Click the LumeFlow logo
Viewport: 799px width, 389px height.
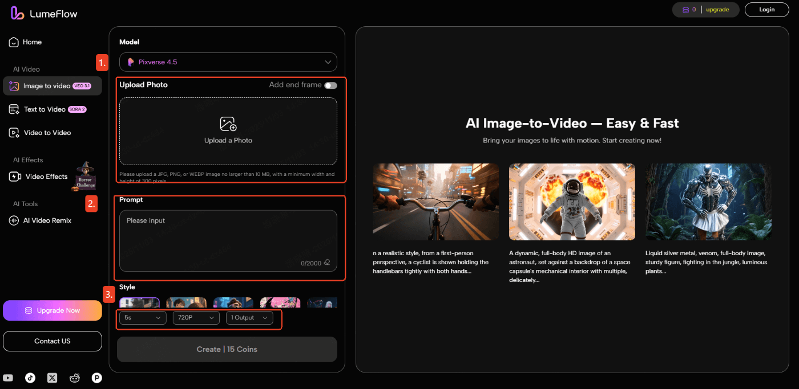[x=43, y=13]
